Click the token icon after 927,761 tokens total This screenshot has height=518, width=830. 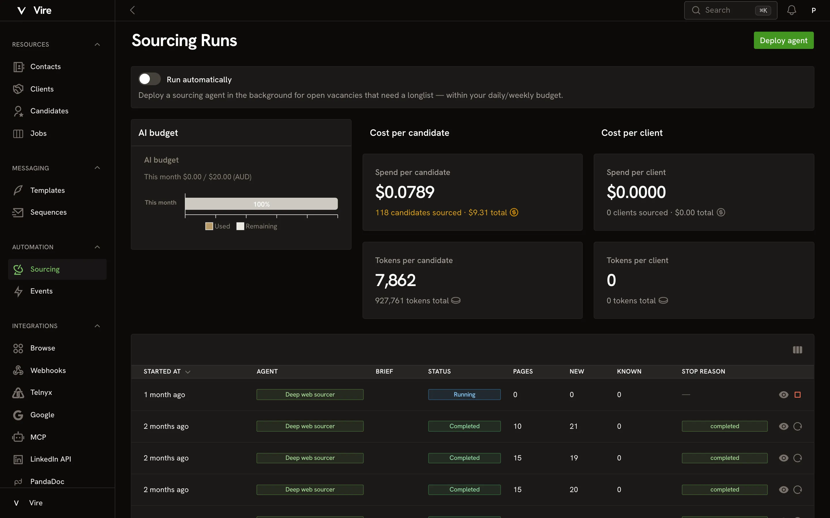coord(455,300)
